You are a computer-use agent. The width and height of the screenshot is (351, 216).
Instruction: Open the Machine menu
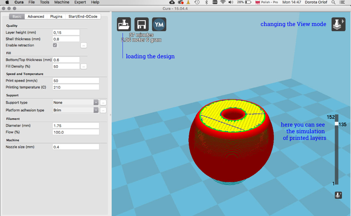coord(62,2)
